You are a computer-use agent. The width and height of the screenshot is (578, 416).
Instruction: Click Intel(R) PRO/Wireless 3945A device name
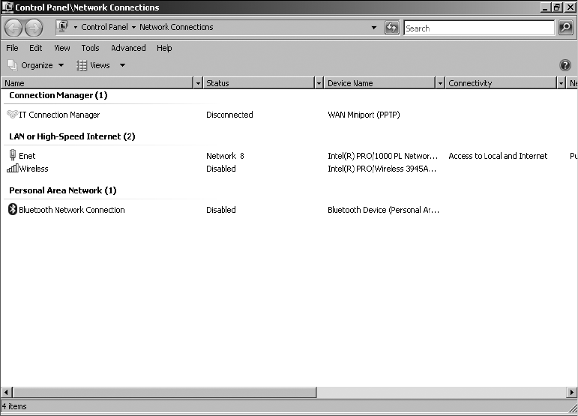click(382, 169)
